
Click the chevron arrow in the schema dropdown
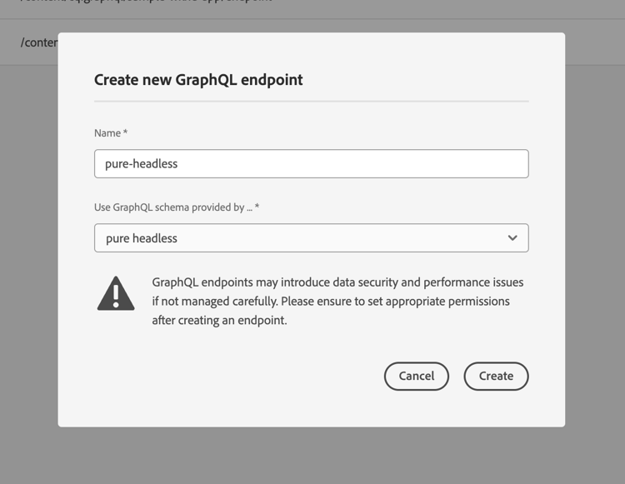click(512, 237)
